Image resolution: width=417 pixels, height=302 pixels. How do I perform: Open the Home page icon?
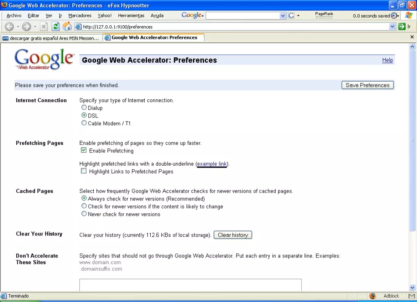(x=67, y=26)
